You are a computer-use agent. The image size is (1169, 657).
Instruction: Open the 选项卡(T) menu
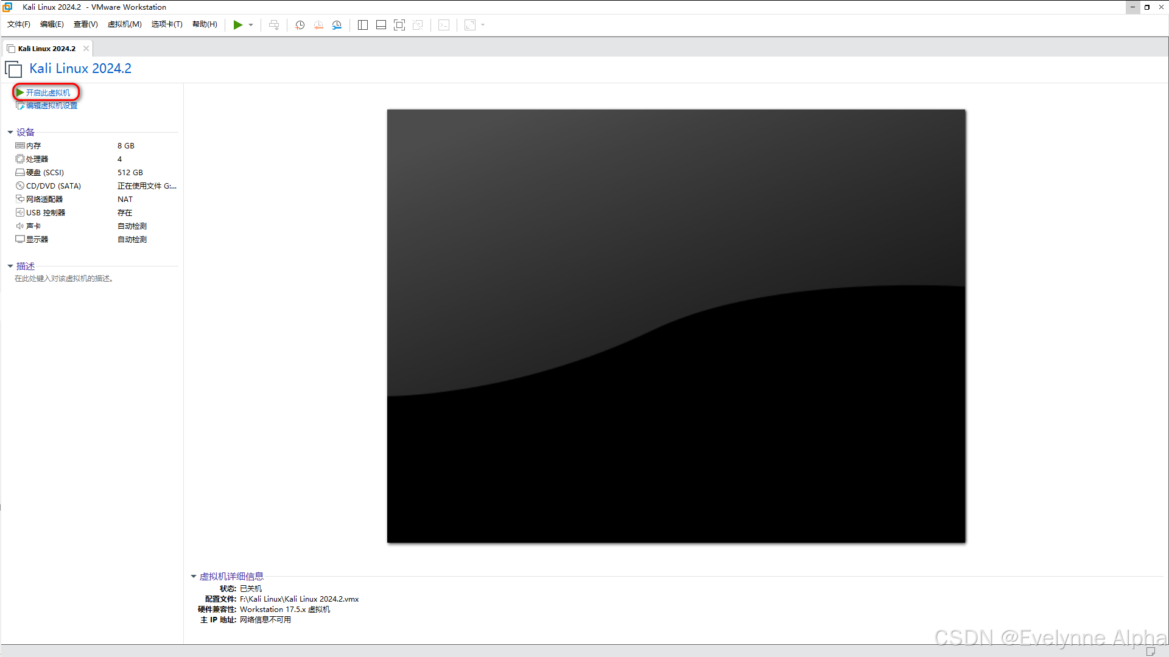pyautogui.click(x=167, y=24)
